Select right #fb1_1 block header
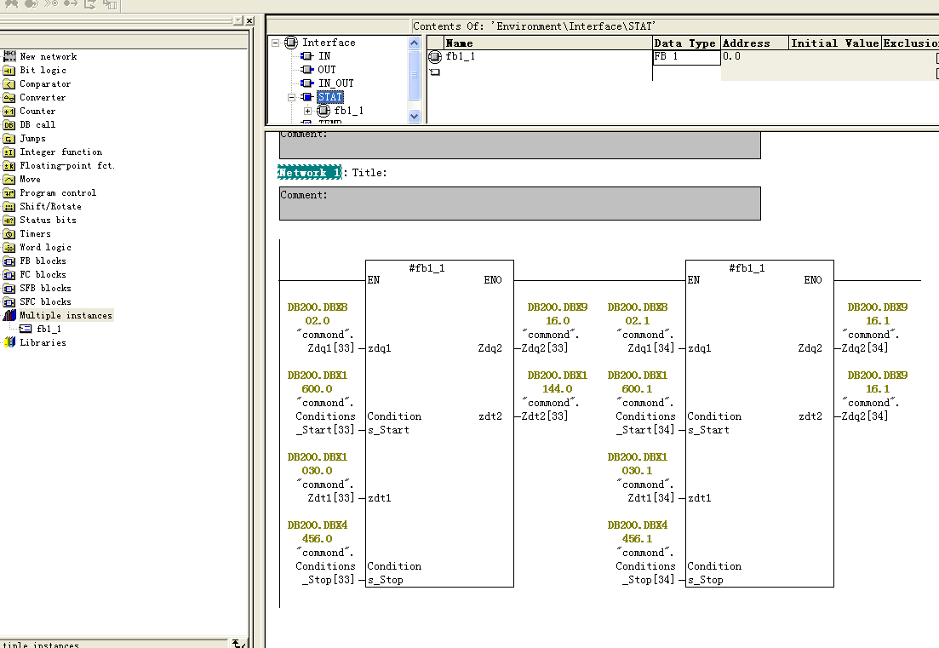Screen dimensions: 939x648 click(747, 267)
